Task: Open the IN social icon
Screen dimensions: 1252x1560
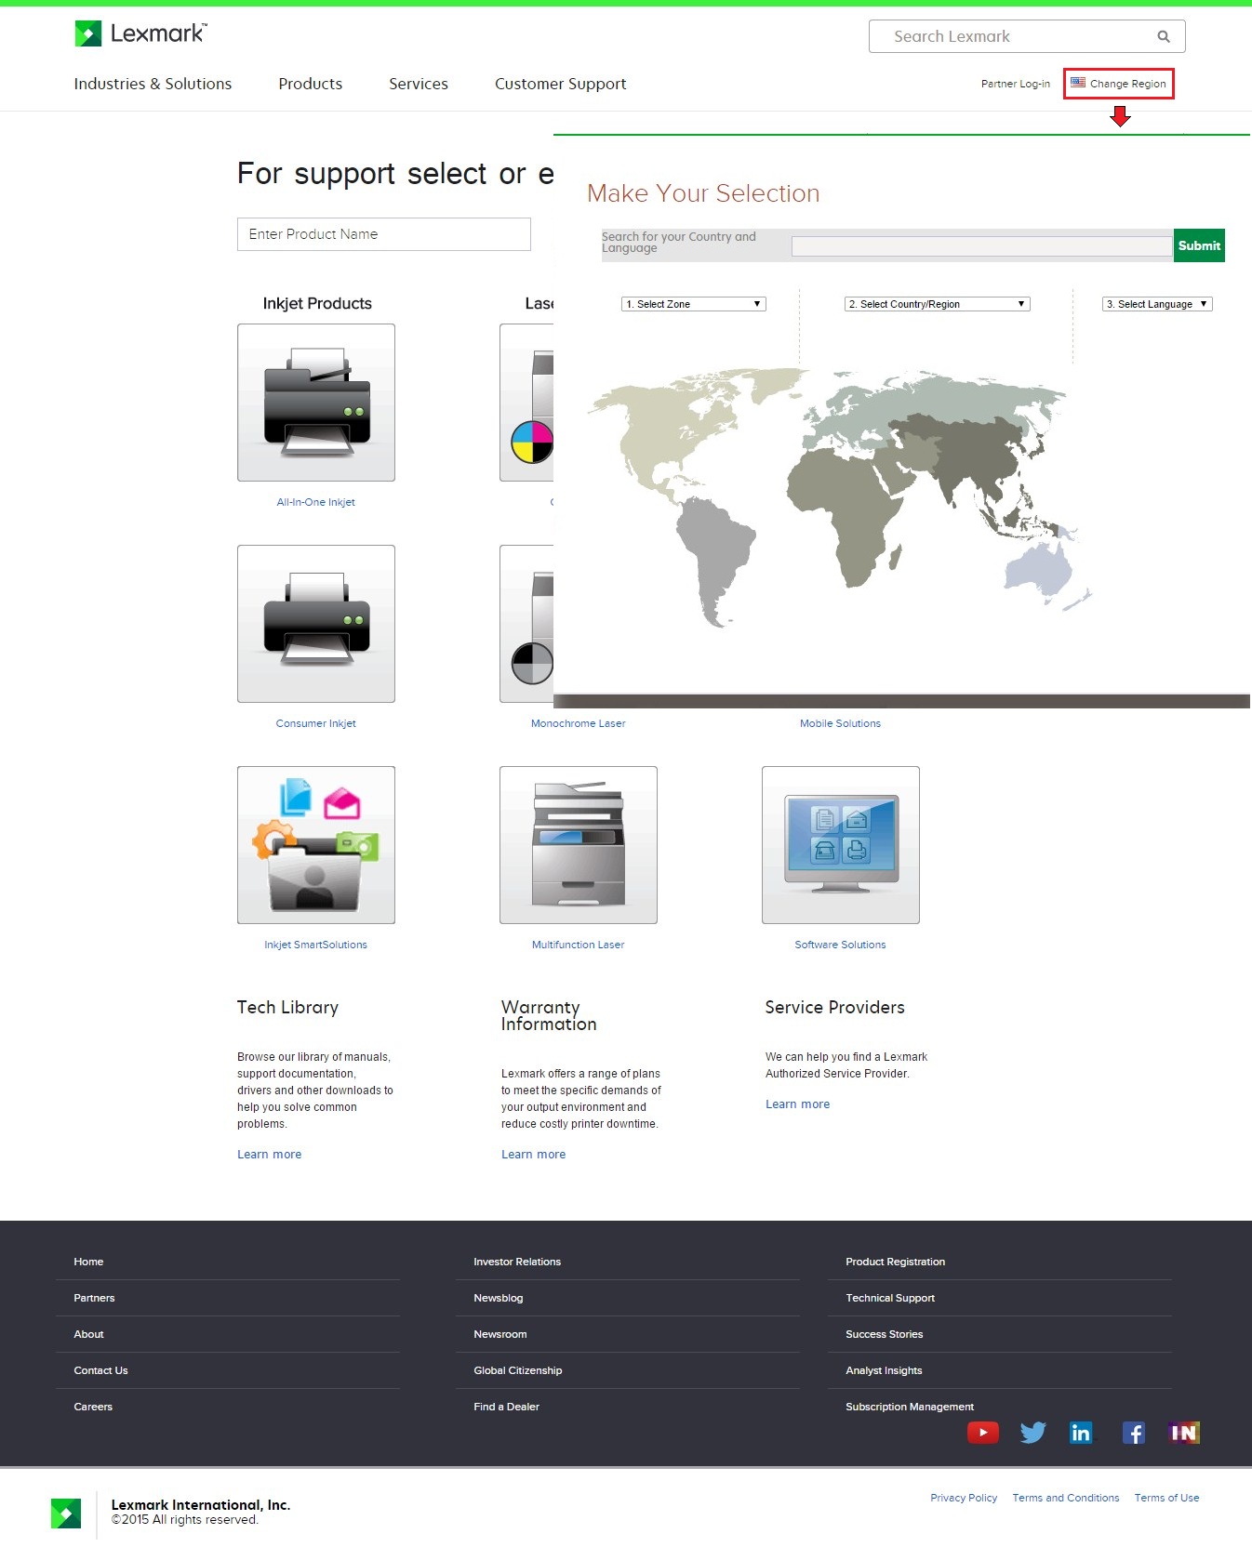Action: coord(1184,1433)
